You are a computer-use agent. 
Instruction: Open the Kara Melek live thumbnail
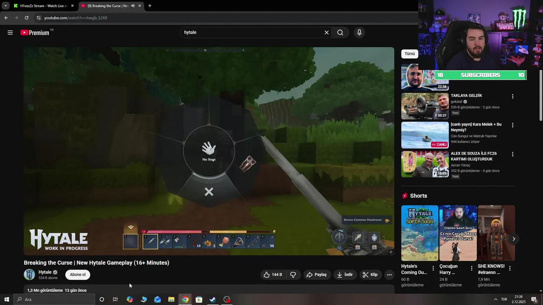(425, 135)
